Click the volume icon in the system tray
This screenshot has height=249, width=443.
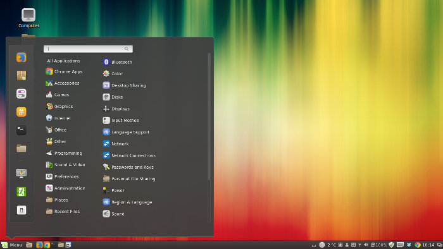(366, 245)
